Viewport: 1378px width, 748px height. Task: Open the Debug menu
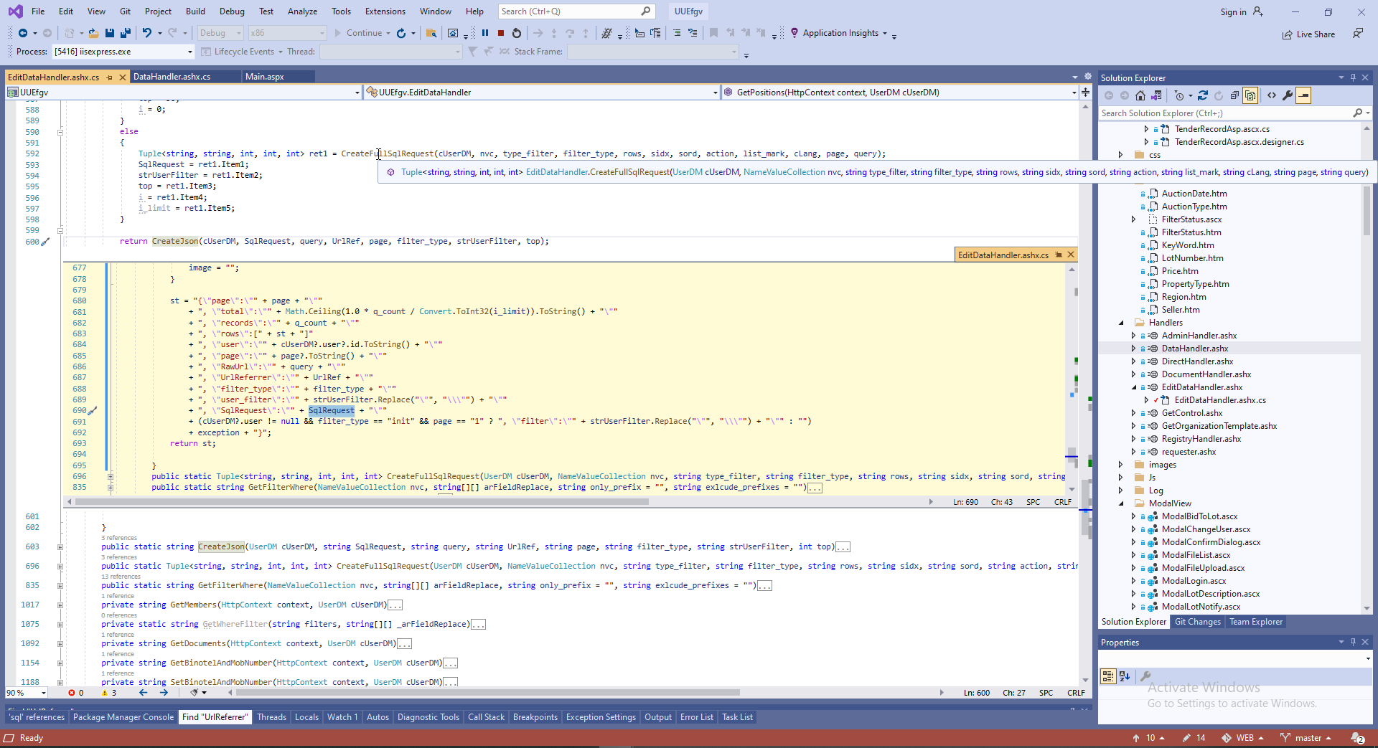coord(232,11)
